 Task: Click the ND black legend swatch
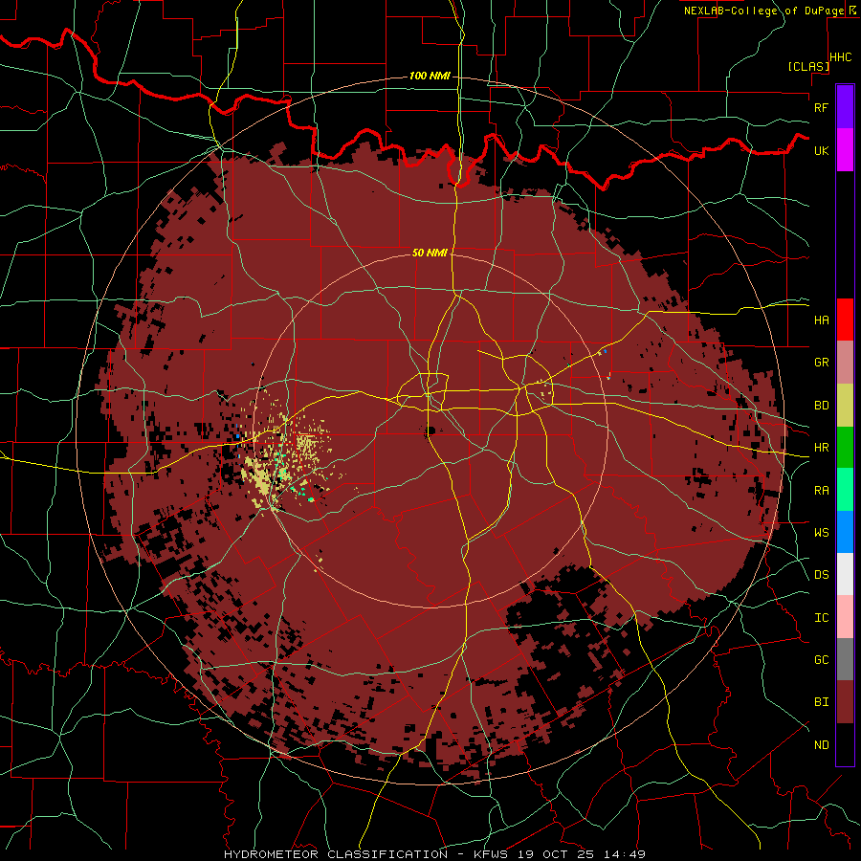coord(845,744)
